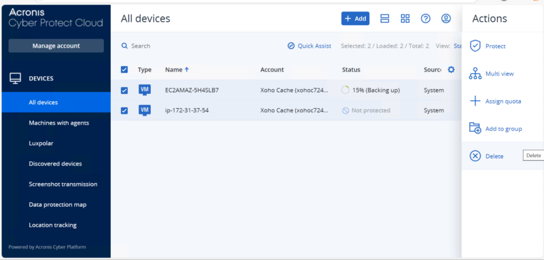
Task: Click the Source column header
Action: point(432,69)
